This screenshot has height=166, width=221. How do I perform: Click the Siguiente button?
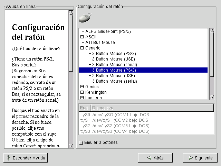click(x=200, y=158)
